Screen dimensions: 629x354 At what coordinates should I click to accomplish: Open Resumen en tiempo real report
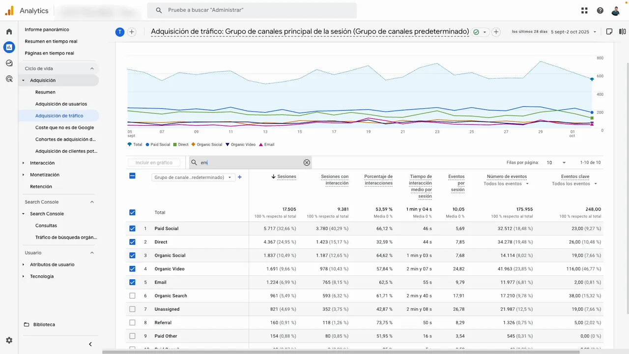[x=51, y=41]
